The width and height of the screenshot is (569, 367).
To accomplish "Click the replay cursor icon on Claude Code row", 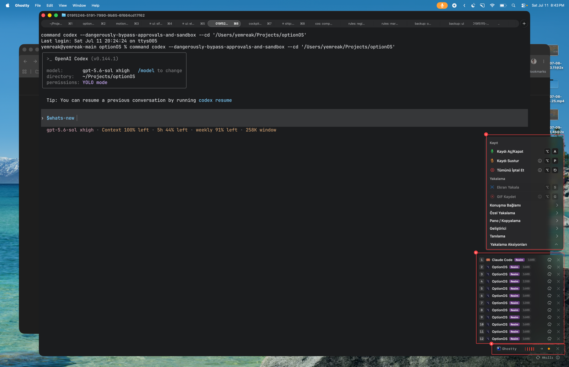I will pos(549,260).
